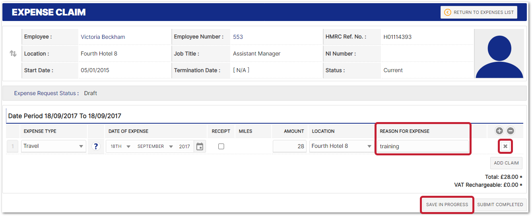This screenshot has height=216, width=532.
Task: Open Location dropdown showing Fourth Hotel 8
Action: [x=341, y=146]
